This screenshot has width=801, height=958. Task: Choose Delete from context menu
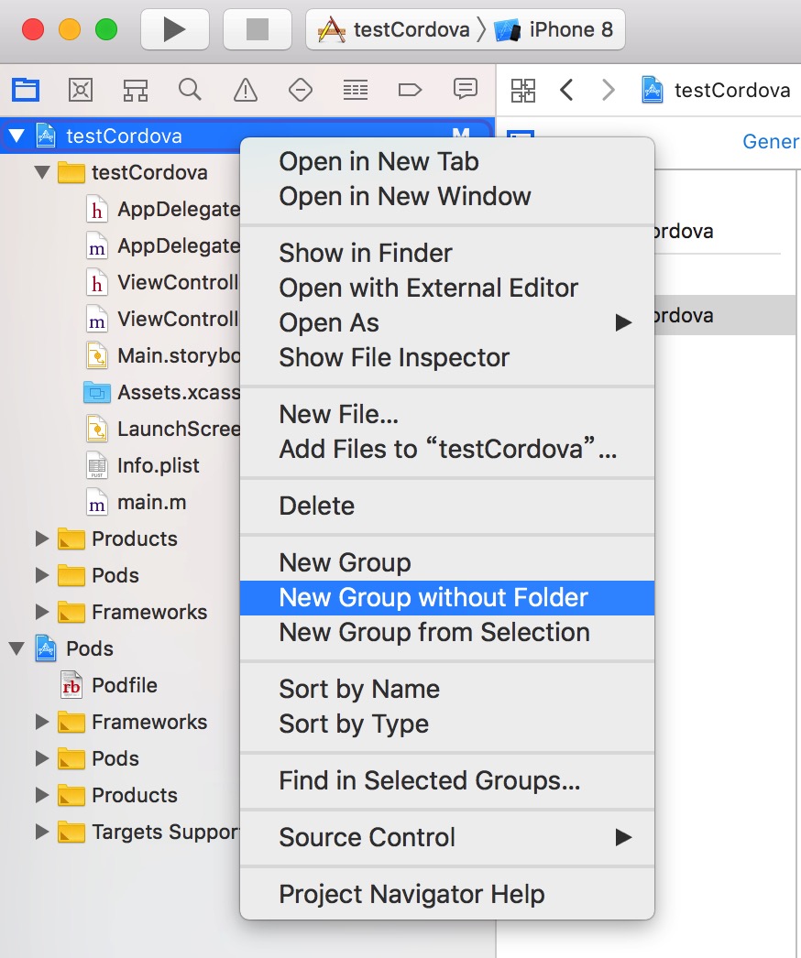[x=447, y=506]
